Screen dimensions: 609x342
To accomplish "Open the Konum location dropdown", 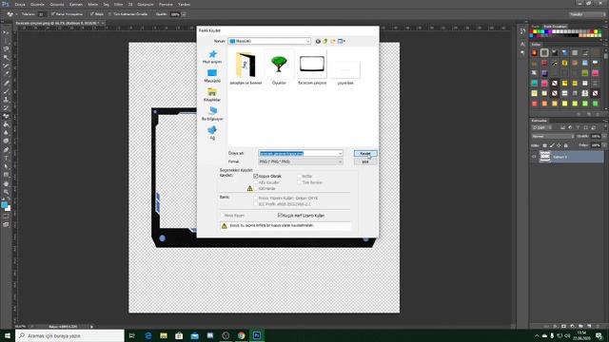I will pos(269,41).
